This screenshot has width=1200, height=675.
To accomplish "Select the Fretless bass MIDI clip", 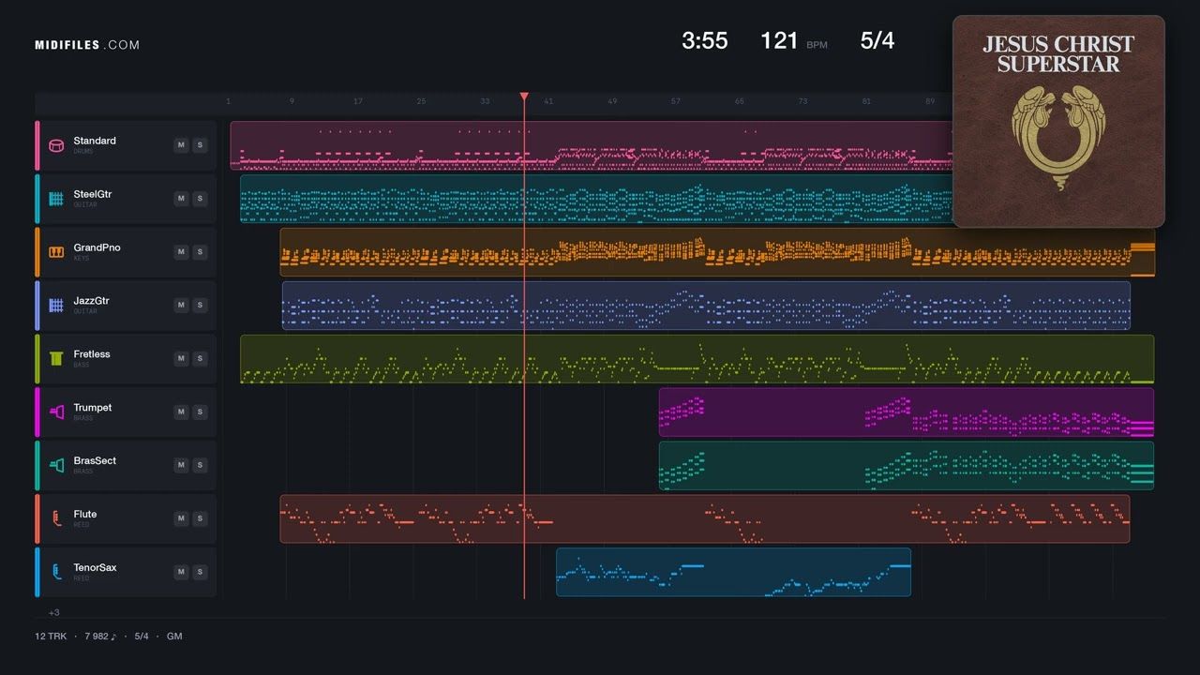I will point(697,359).
